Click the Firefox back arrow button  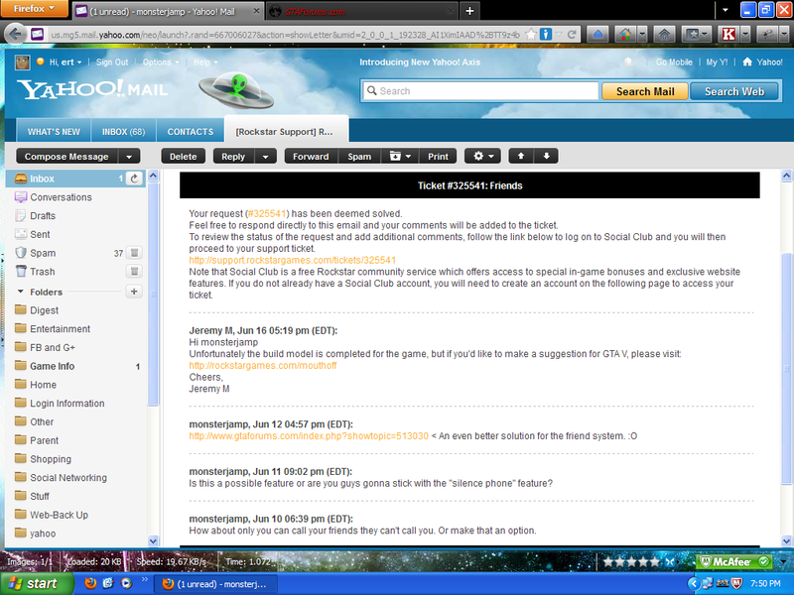tap(16, 35)
